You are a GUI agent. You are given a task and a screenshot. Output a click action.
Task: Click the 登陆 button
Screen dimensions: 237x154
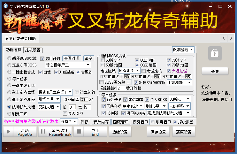[215, 71]
